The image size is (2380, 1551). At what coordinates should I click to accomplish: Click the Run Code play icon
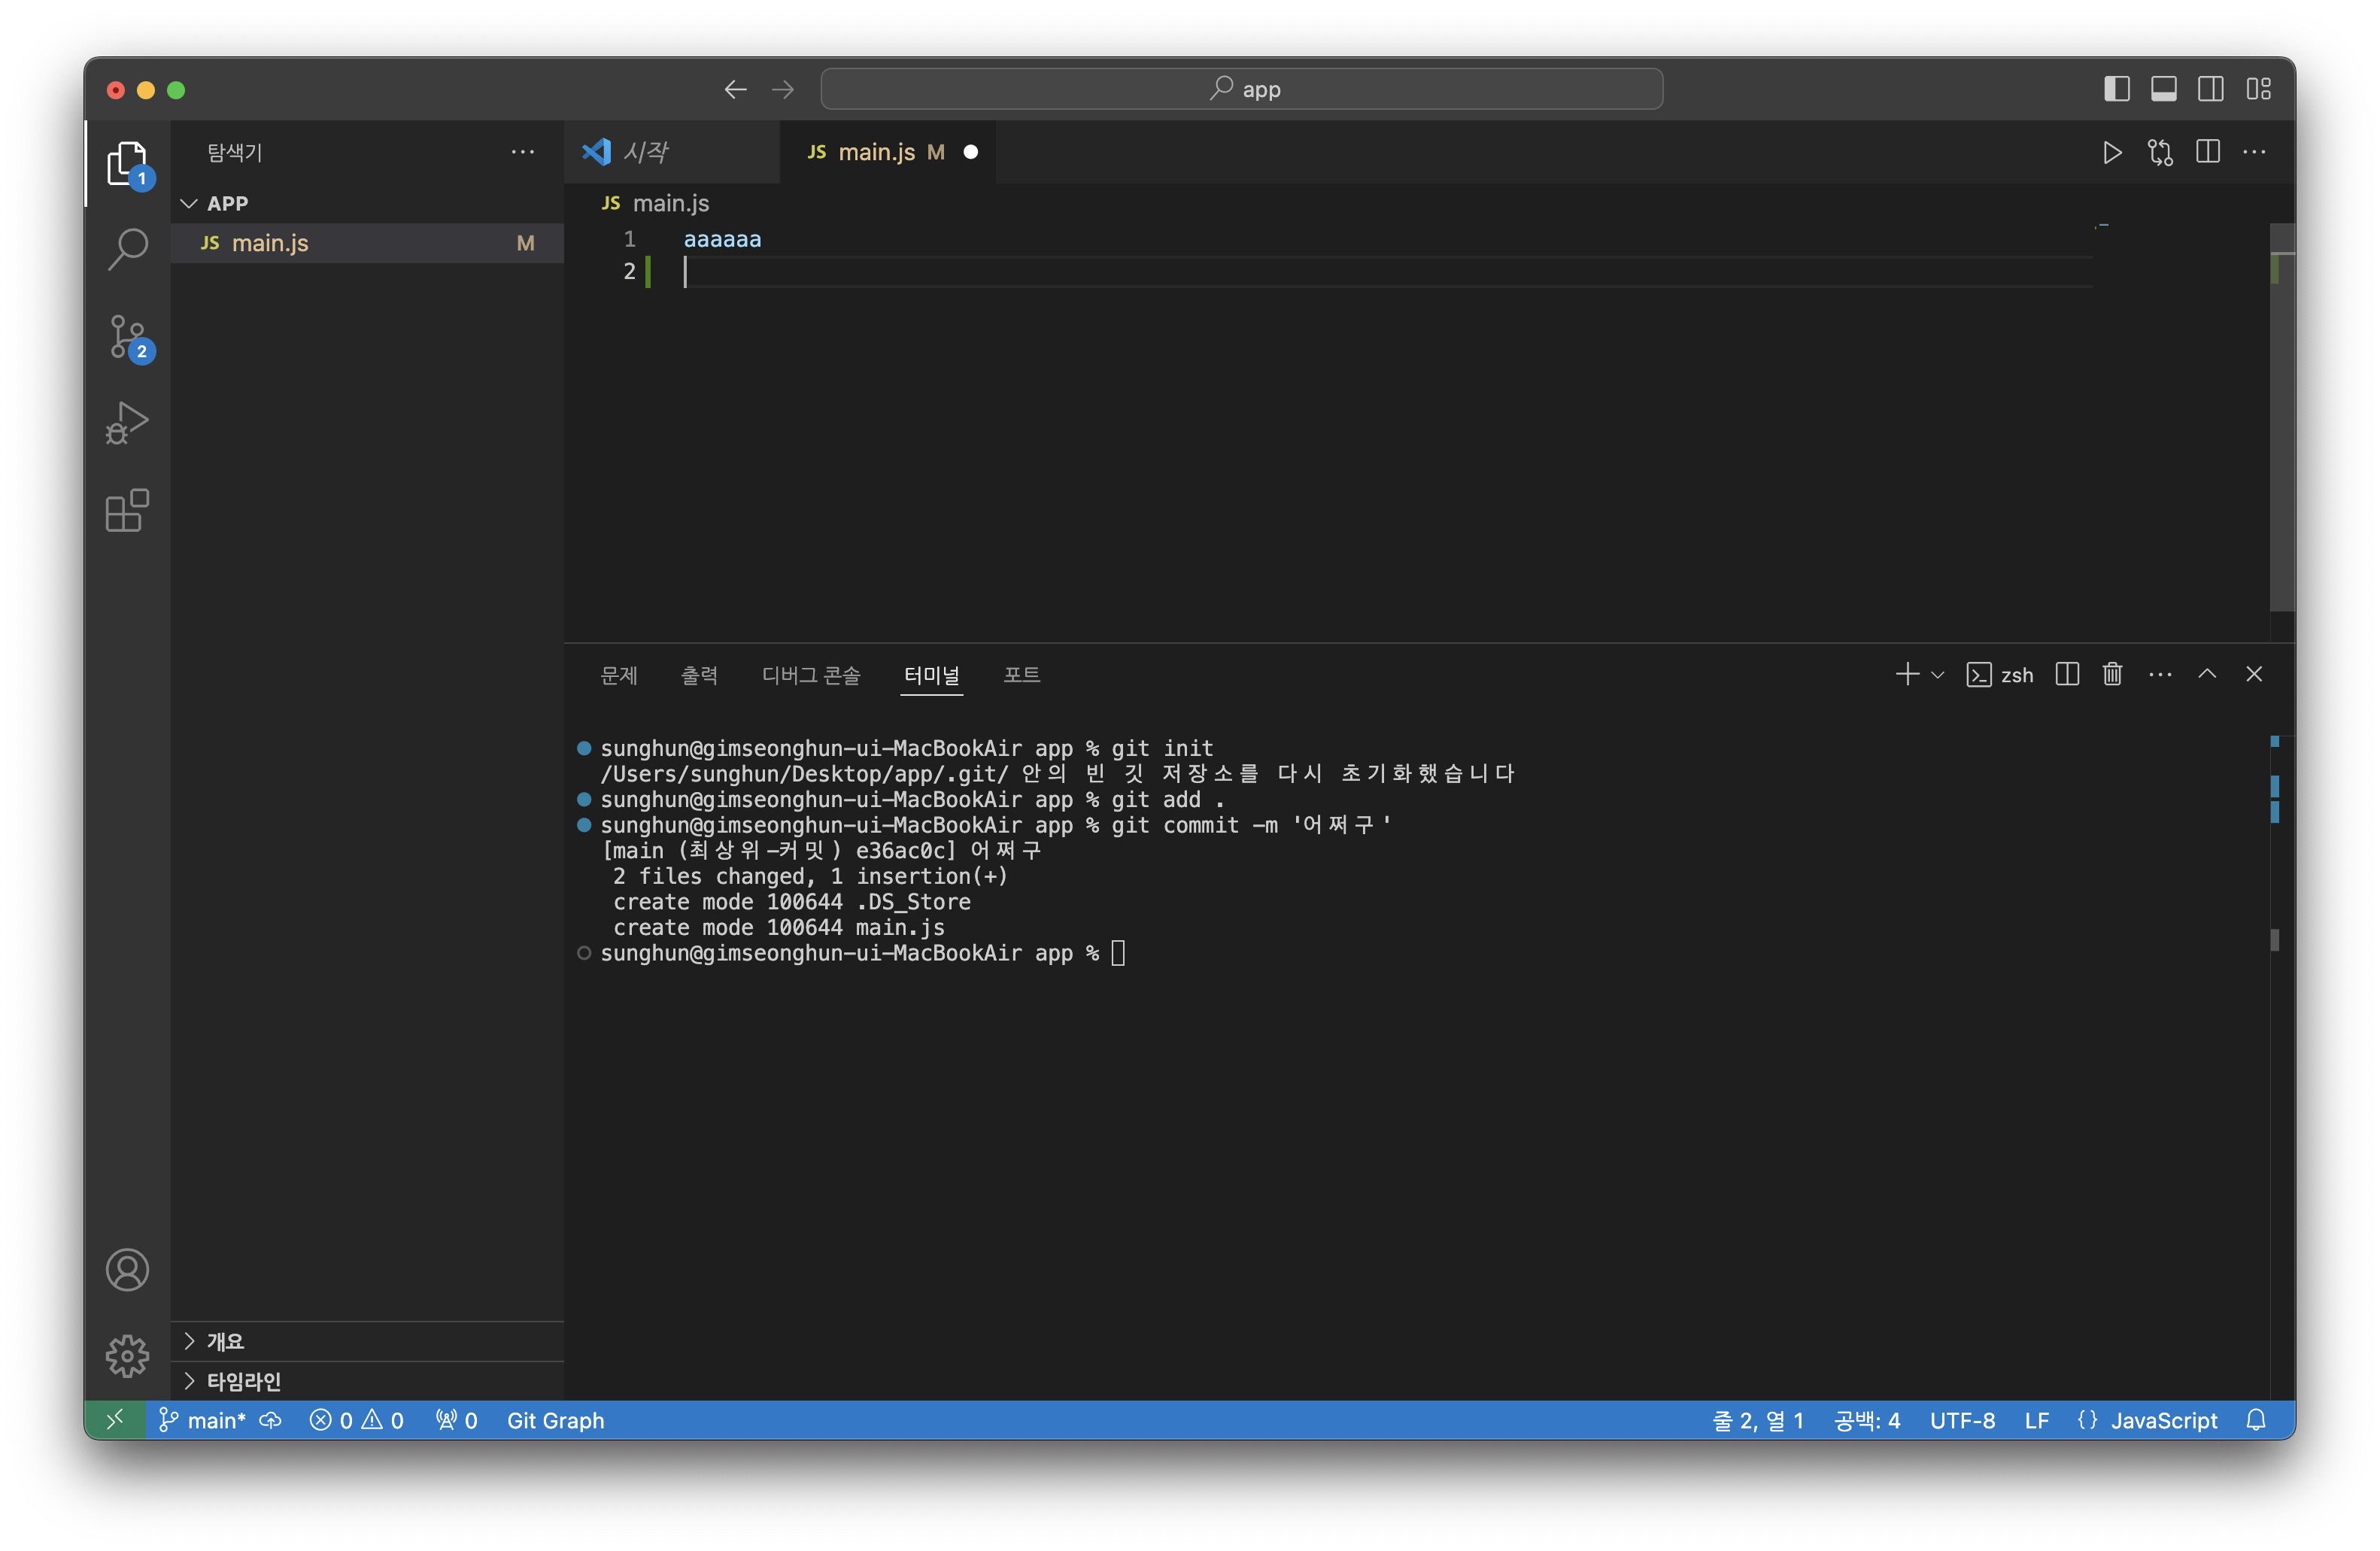click(x=2111, y=152)
